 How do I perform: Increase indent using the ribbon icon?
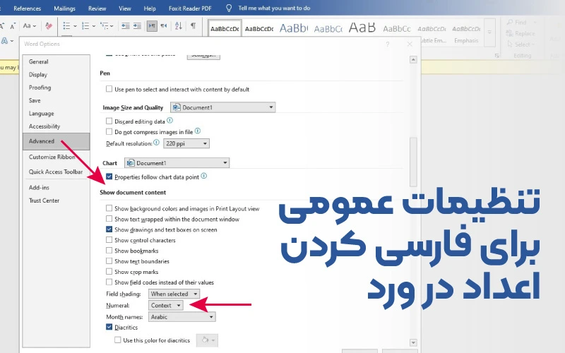coord(137,26)
